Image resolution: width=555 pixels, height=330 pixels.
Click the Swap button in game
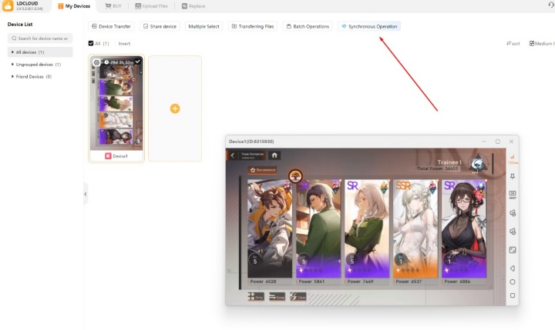(x=277, y=296)
